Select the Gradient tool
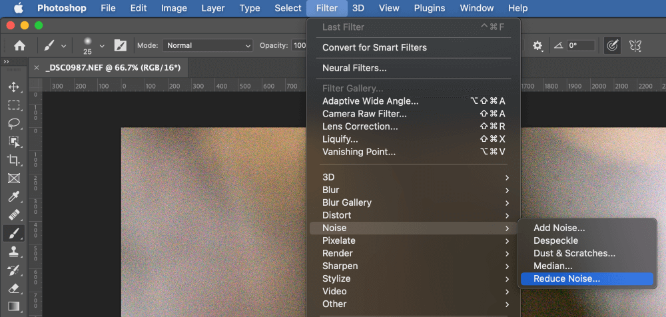The width and height of the screenshot is (666, 317). 13,306
